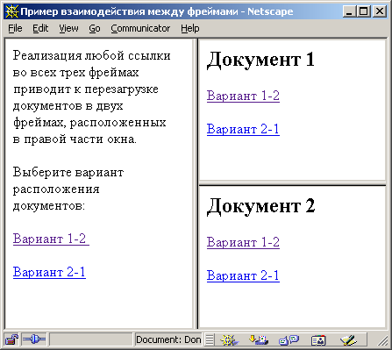Click the Netscape icon in the title bar

[12, 11]
